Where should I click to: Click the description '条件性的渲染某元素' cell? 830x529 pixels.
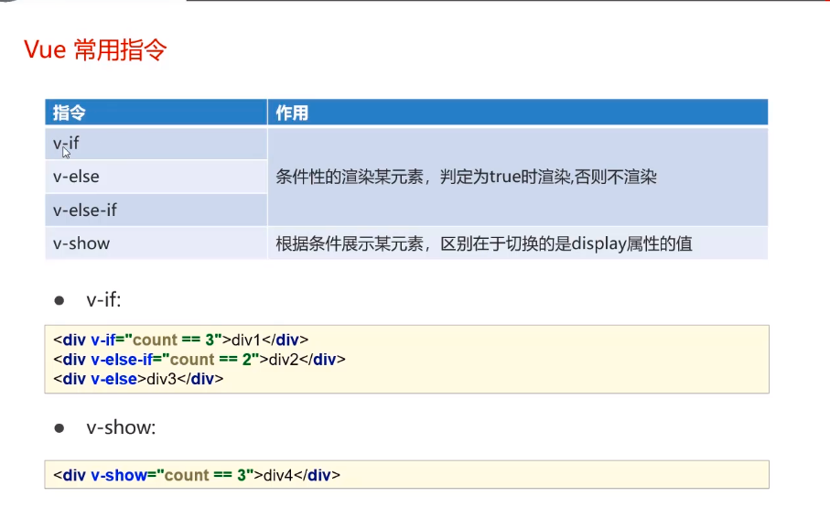(518, 177)
